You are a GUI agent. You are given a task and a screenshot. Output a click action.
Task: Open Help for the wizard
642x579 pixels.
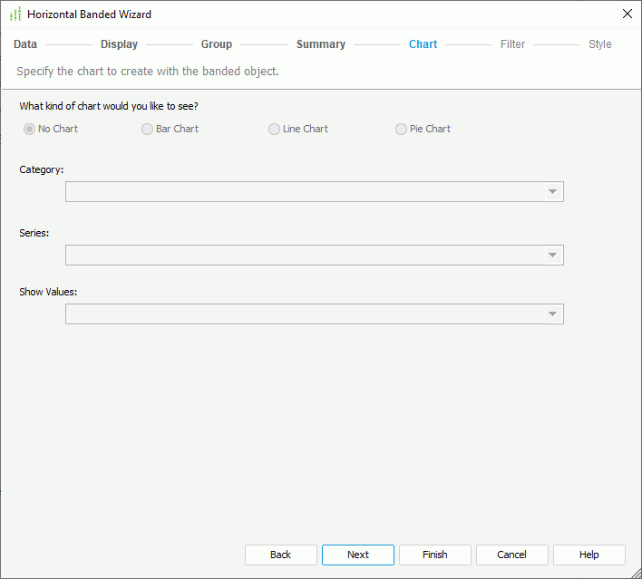coord(589,555)
